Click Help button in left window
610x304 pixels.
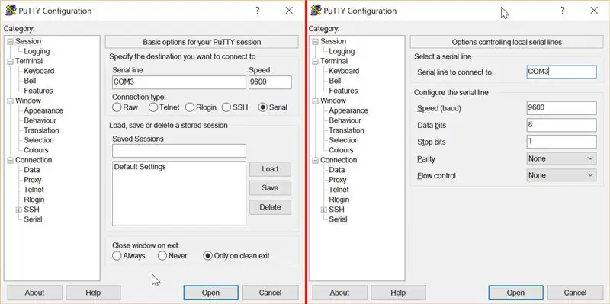pos(93,293)
